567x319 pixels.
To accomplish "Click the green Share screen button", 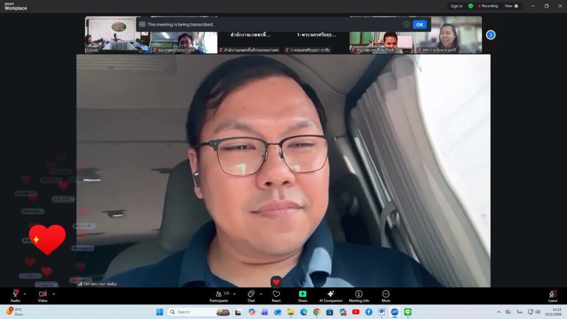I will (x=302, y=295).
